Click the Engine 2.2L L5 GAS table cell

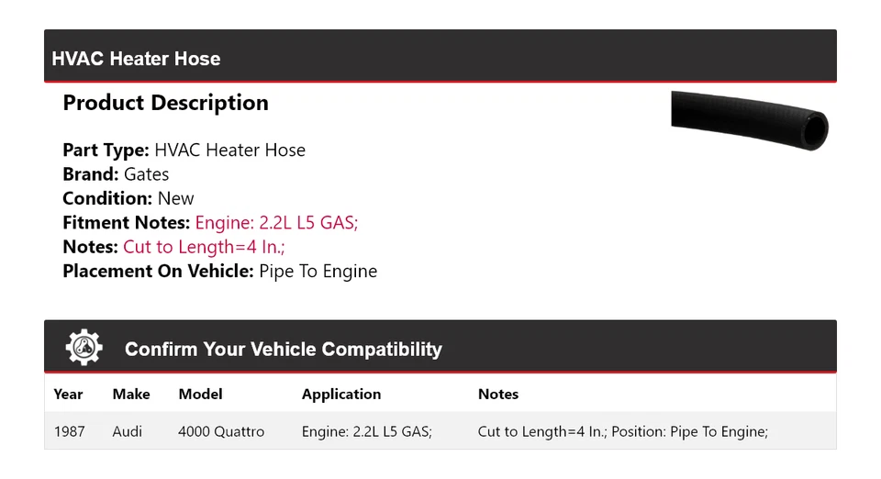click(367, 431)
